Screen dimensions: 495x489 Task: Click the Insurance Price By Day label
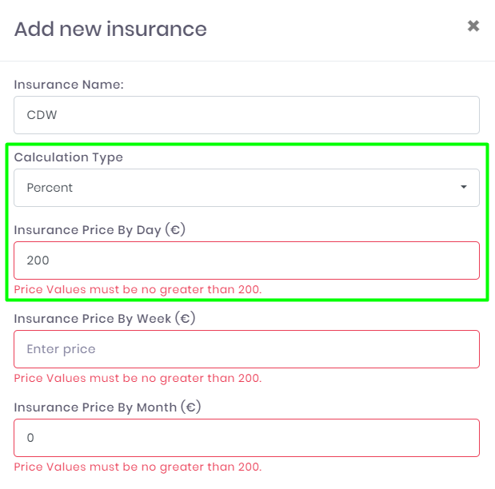pyautogui.click(x=88, y=230)
